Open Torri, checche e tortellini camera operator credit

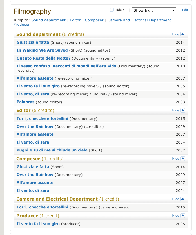click(x=42, y=207)
